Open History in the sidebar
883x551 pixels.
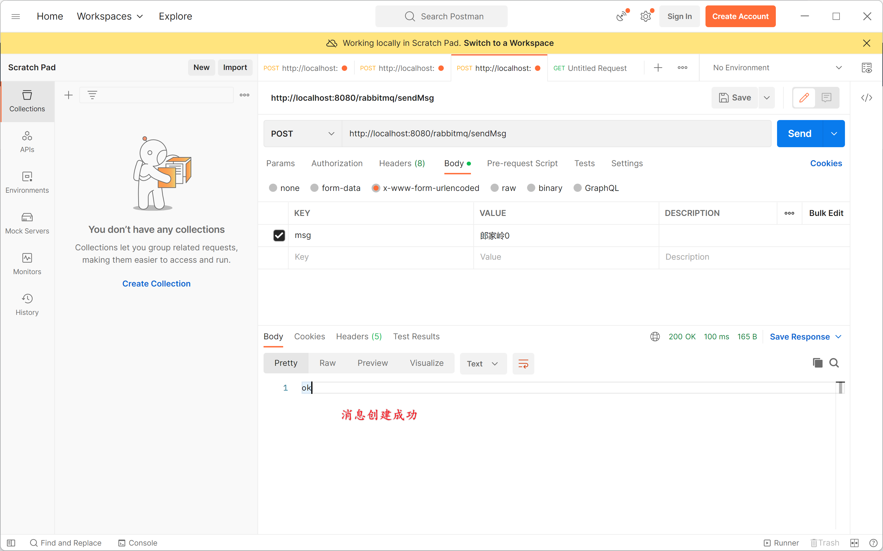coord(27,305)
